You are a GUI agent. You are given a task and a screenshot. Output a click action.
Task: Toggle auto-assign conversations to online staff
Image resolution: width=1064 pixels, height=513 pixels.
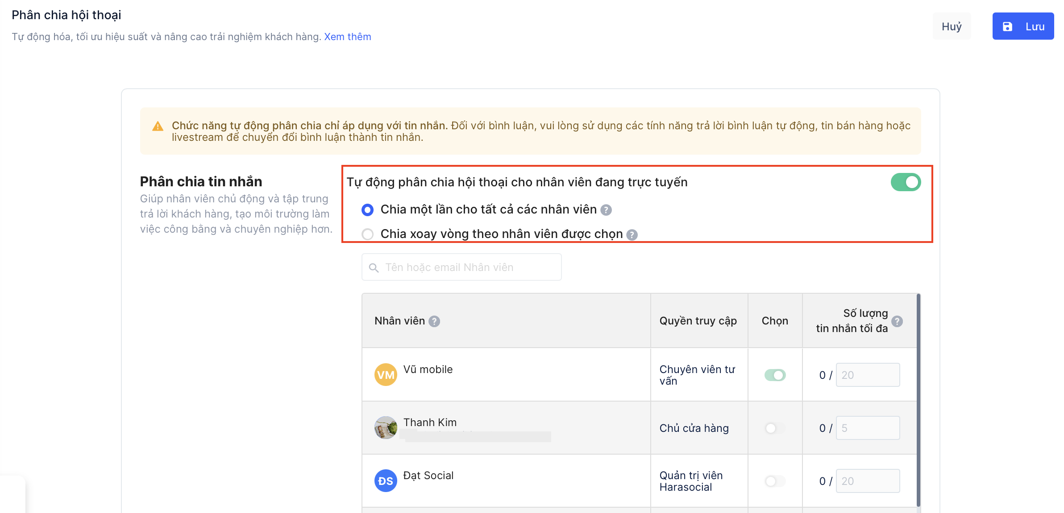coord(905,182)
